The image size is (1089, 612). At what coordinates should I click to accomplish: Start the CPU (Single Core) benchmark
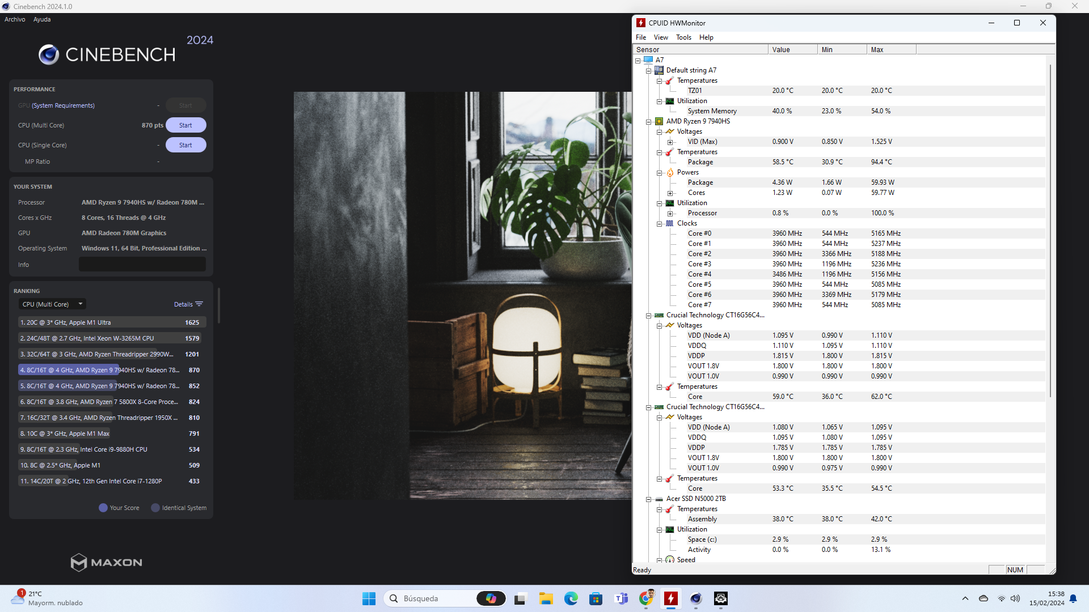pyautogui.click(x=185, y=145)
